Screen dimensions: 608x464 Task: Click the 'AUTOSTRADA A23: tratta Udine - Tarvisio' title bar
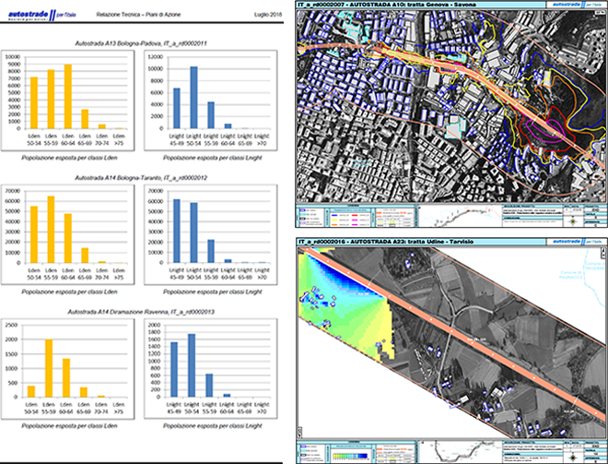click(x=415, y=240)
